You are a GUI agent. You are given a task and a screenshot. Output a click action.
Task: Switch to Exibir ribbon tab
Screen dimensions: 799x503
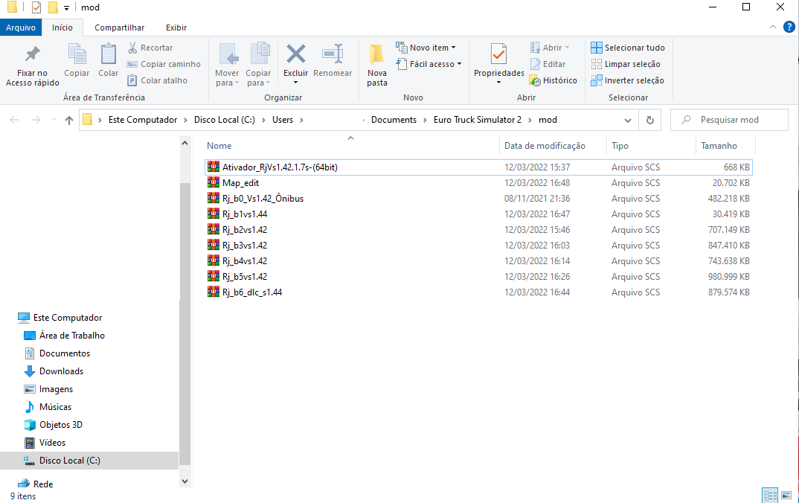tap(176, 28)
